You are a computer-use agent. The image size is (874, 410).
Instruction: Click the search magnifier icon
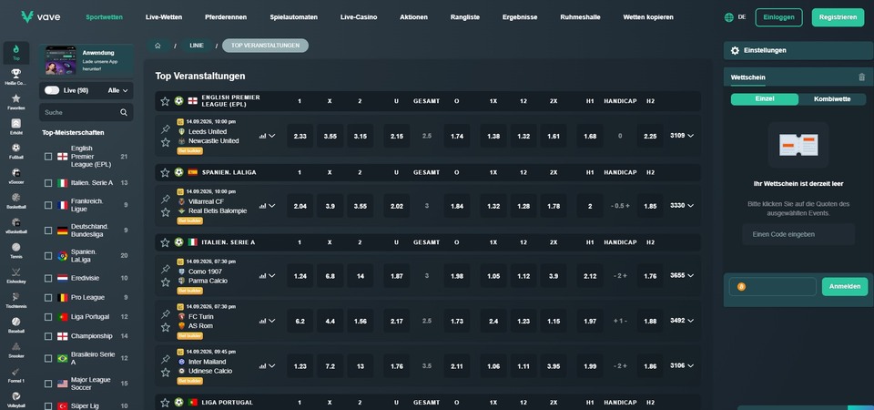coord(124,112)
